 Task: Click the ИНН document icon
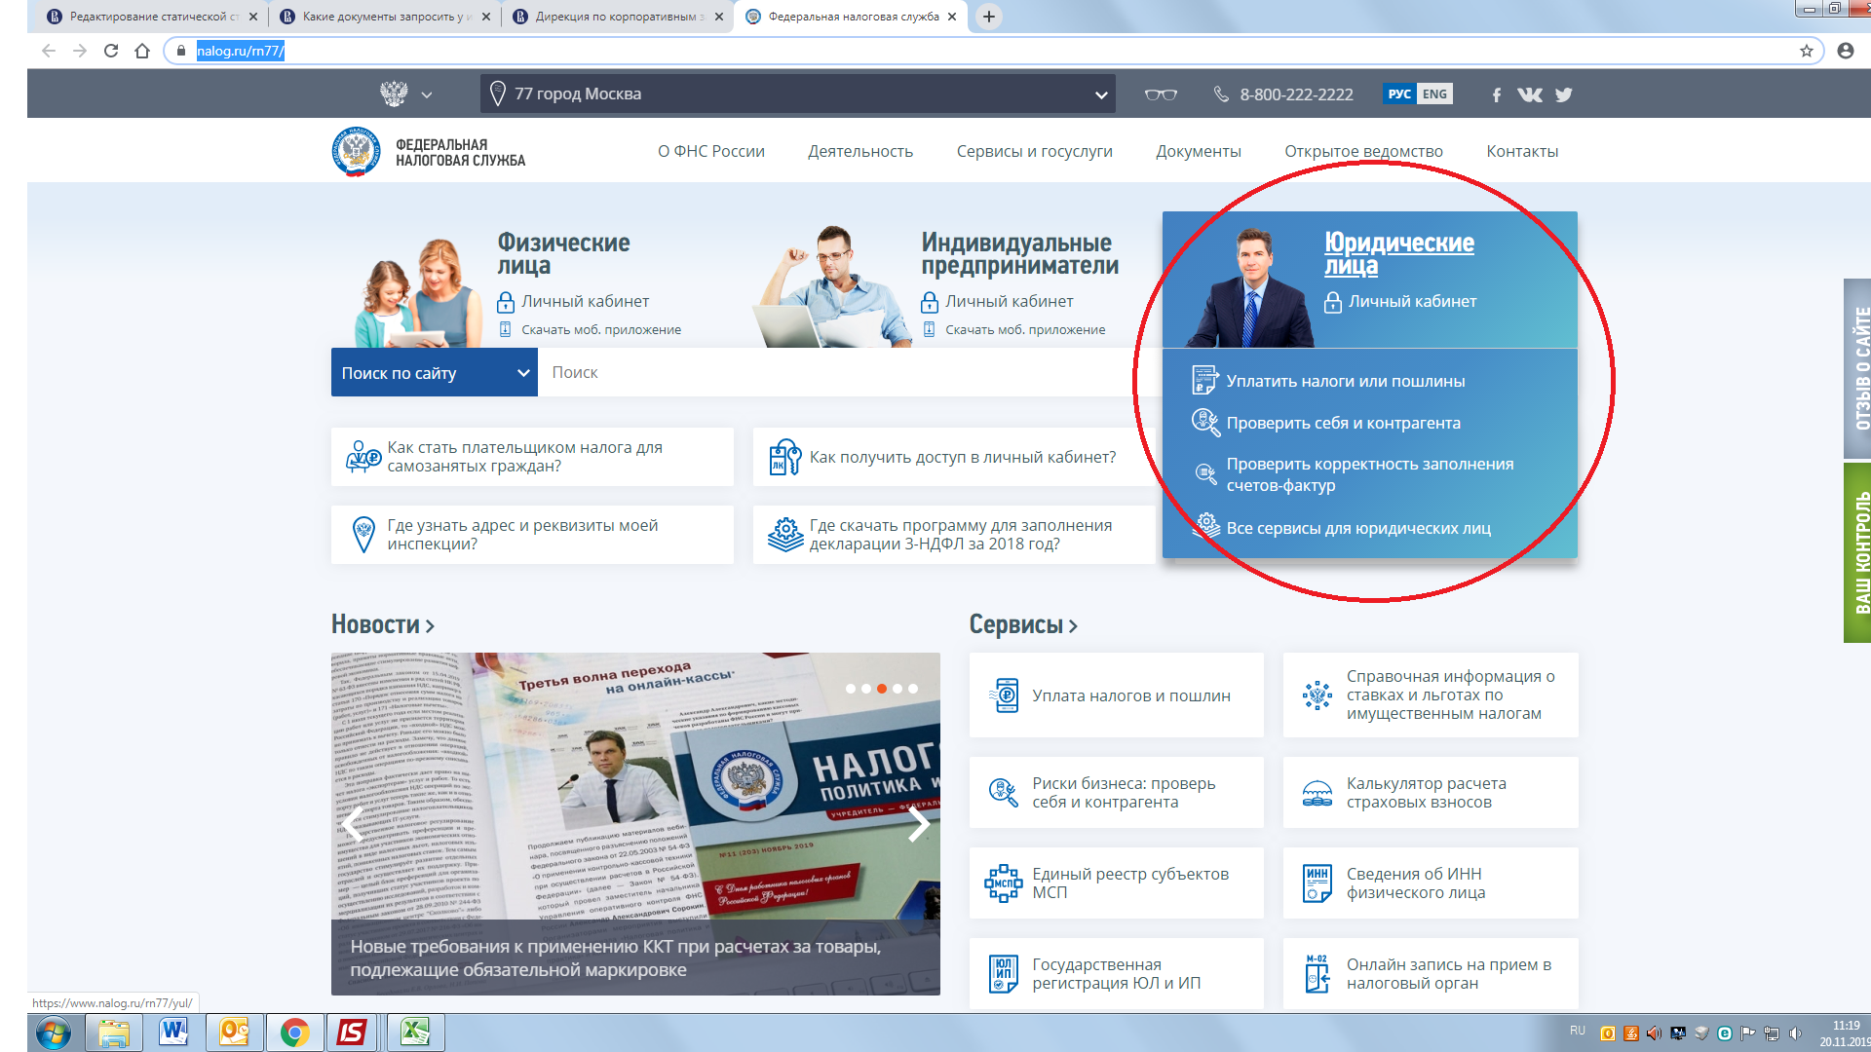1317,883
